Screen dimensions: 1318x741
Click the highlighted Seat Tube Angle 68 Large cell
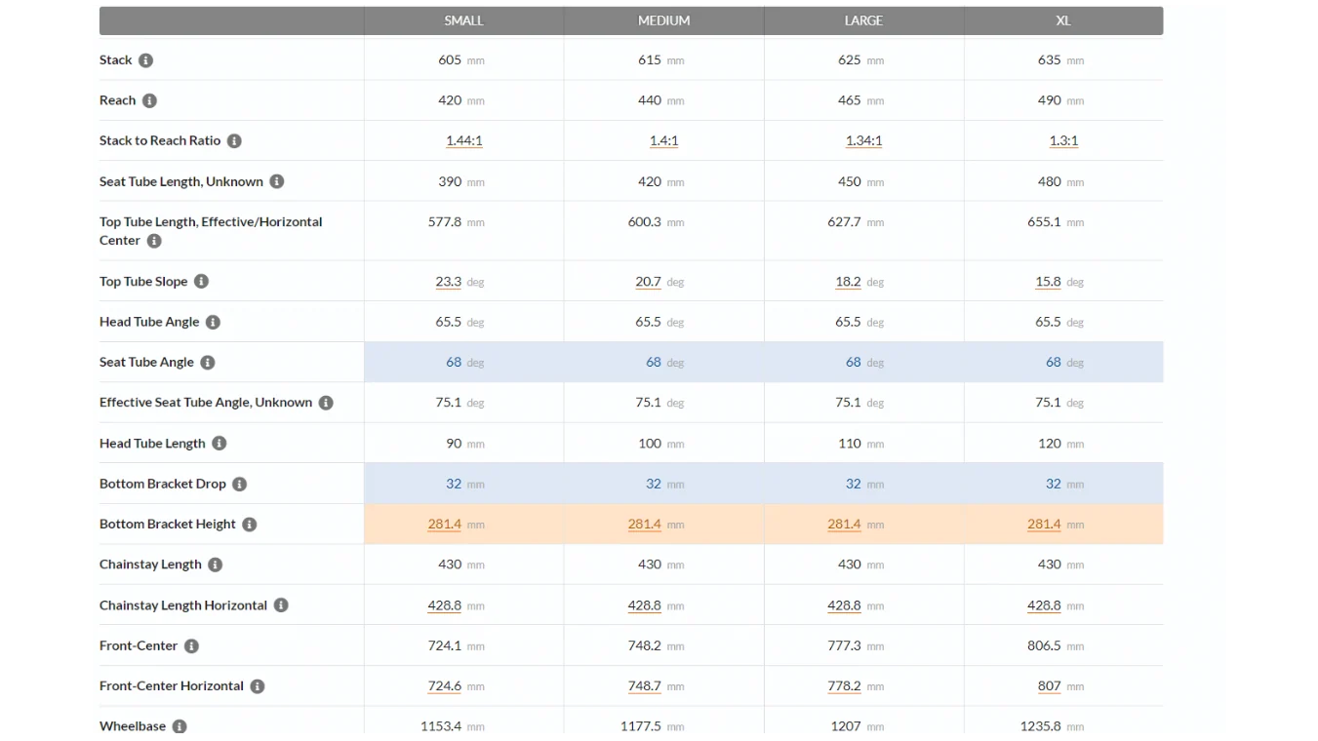(x=864, y=362)
